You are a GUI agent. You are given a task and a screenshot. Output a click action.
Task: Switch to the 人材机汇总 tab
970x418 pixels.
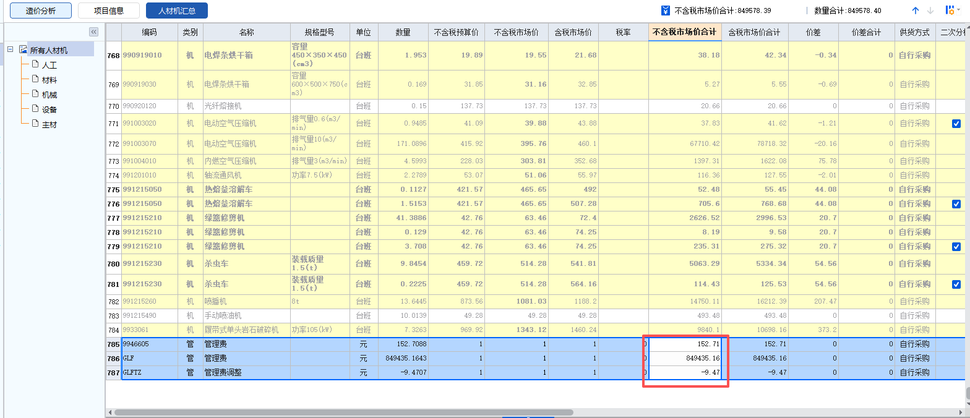[177, 11]
